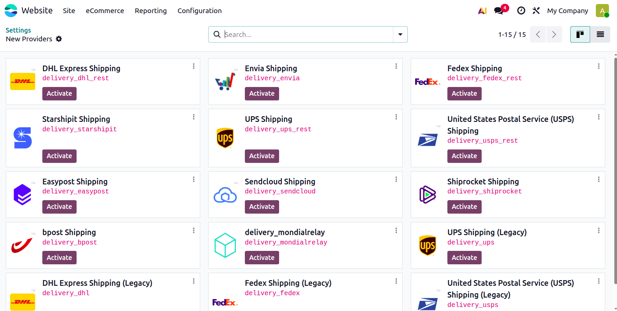Switch to Kanban view
617x311 pixels.
580,34
